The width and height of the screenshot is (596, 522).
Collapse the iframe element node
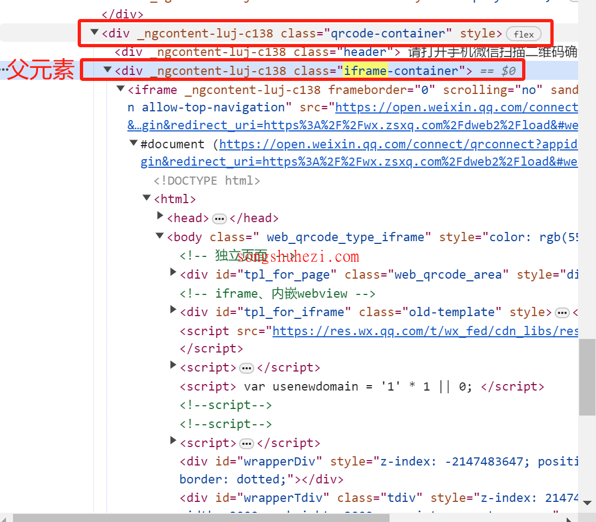pyautogui.click(x=121, y=89)
